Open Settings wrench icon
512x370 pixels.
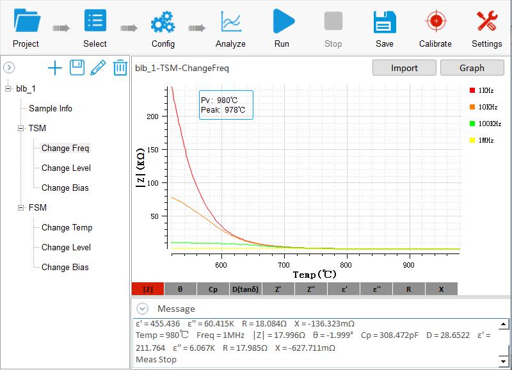coord(486,22)
